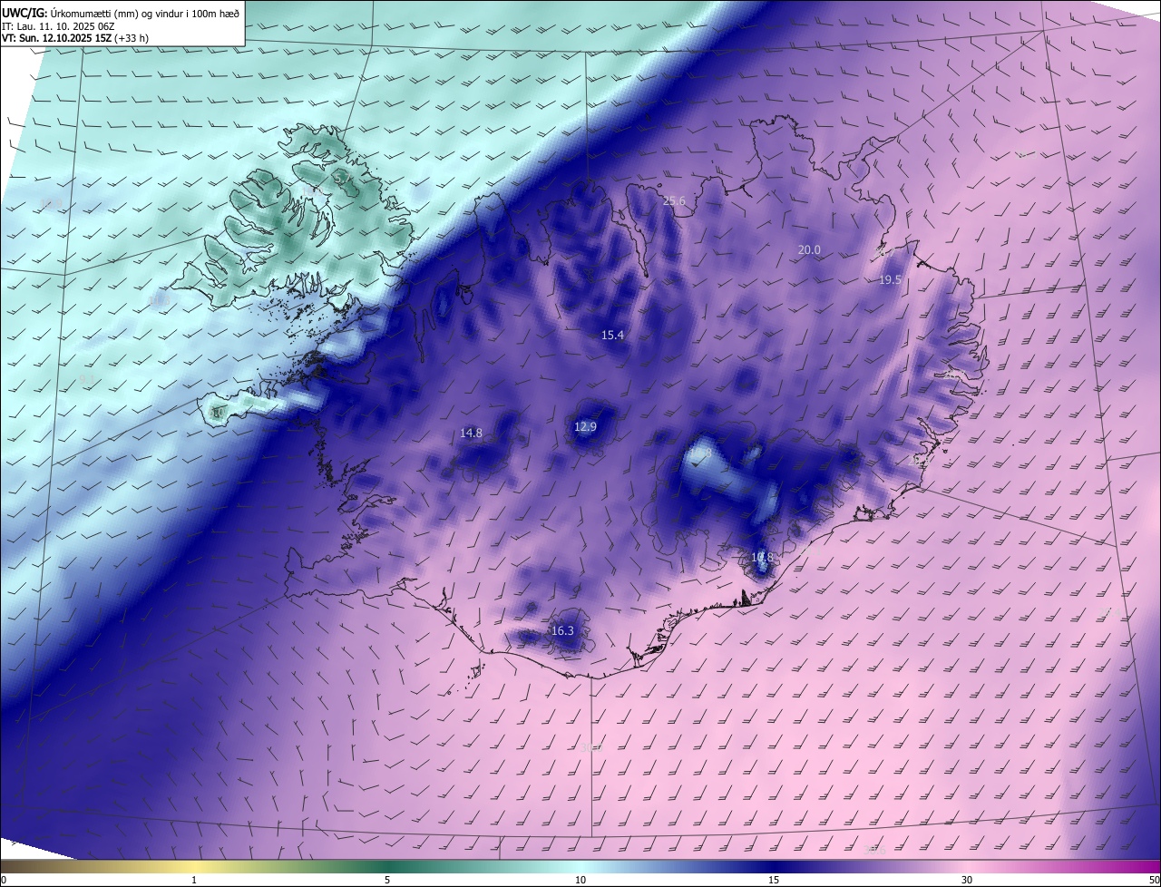Click the '5' tick on the color scale
This screenshot has height=887, width=1161.
[x=387, y=880]
